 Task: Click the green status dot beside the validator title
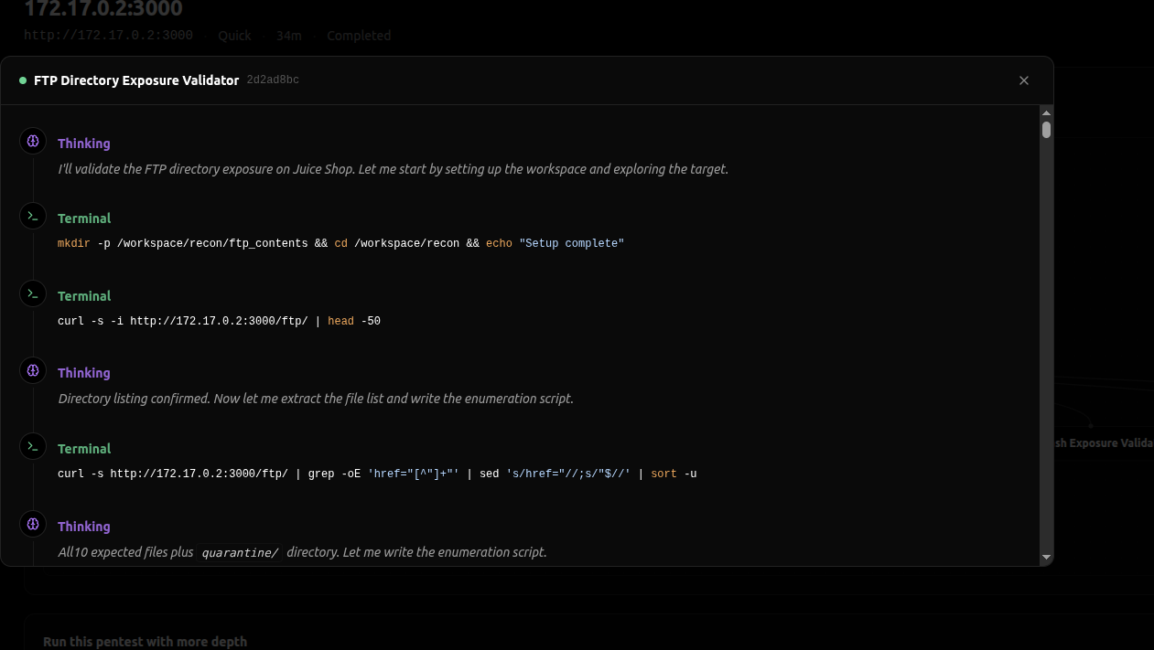[23, 80]
